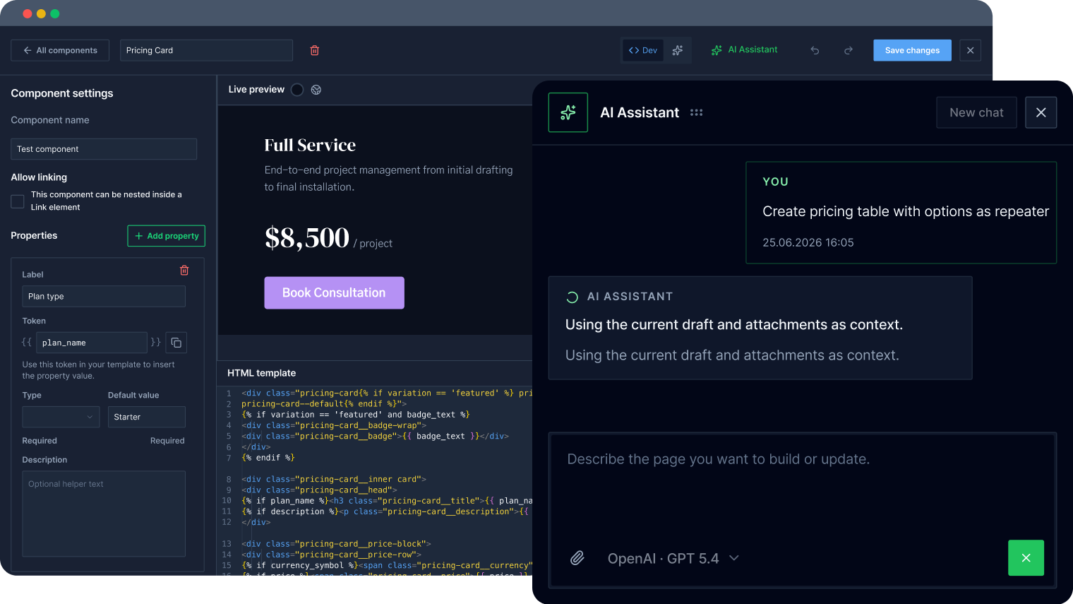1073x604 pixels.
Task: Click the plan_name token field
Action: (x=92, y=343)
